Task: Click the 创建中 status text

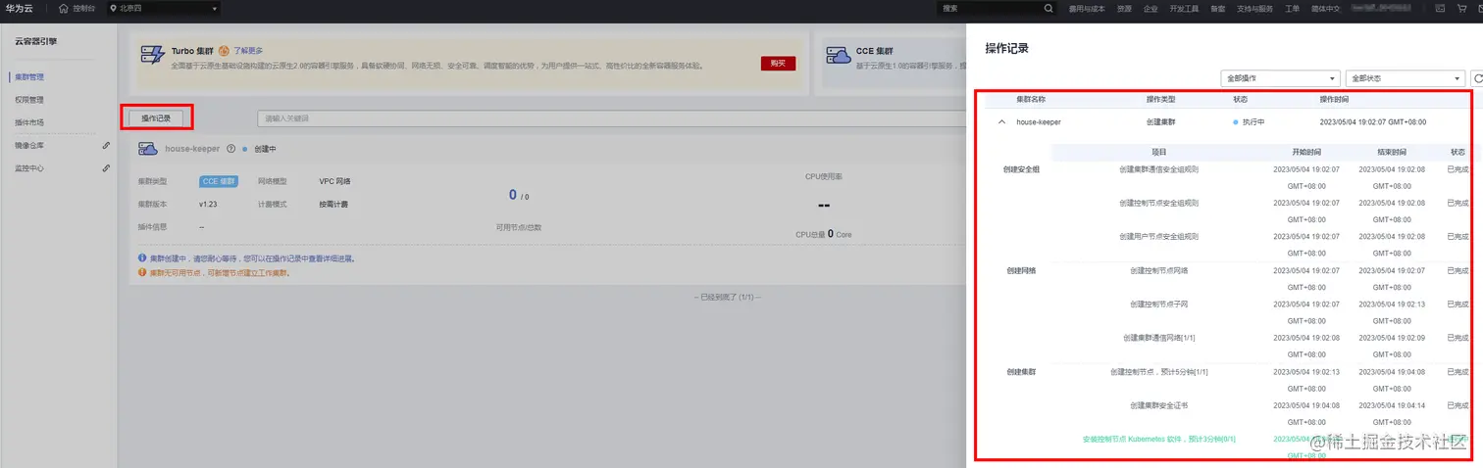Action: (x=265, y=149)
